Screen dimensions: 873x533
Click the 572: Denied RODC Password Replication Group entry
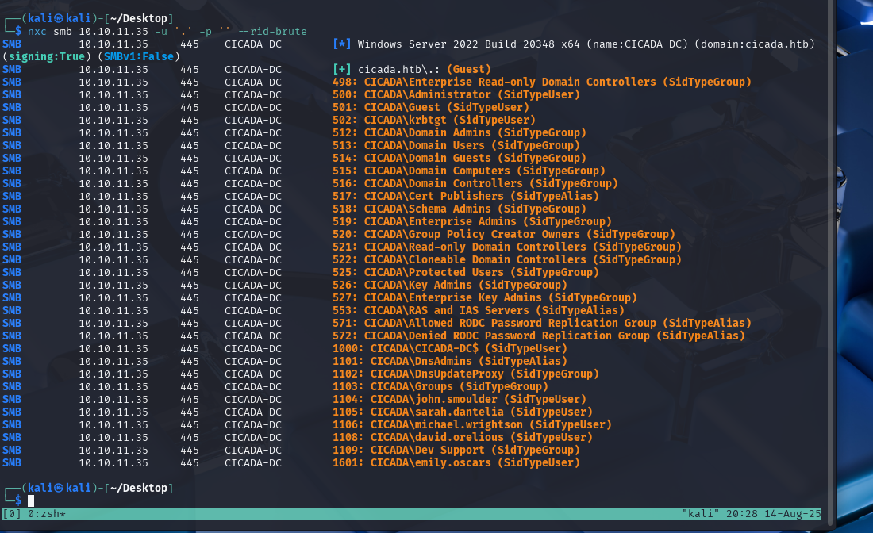pyautogui.click(x=538, y=336)
